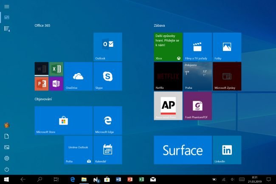Open File Explorer from the taskbar

tap(84, 179)
